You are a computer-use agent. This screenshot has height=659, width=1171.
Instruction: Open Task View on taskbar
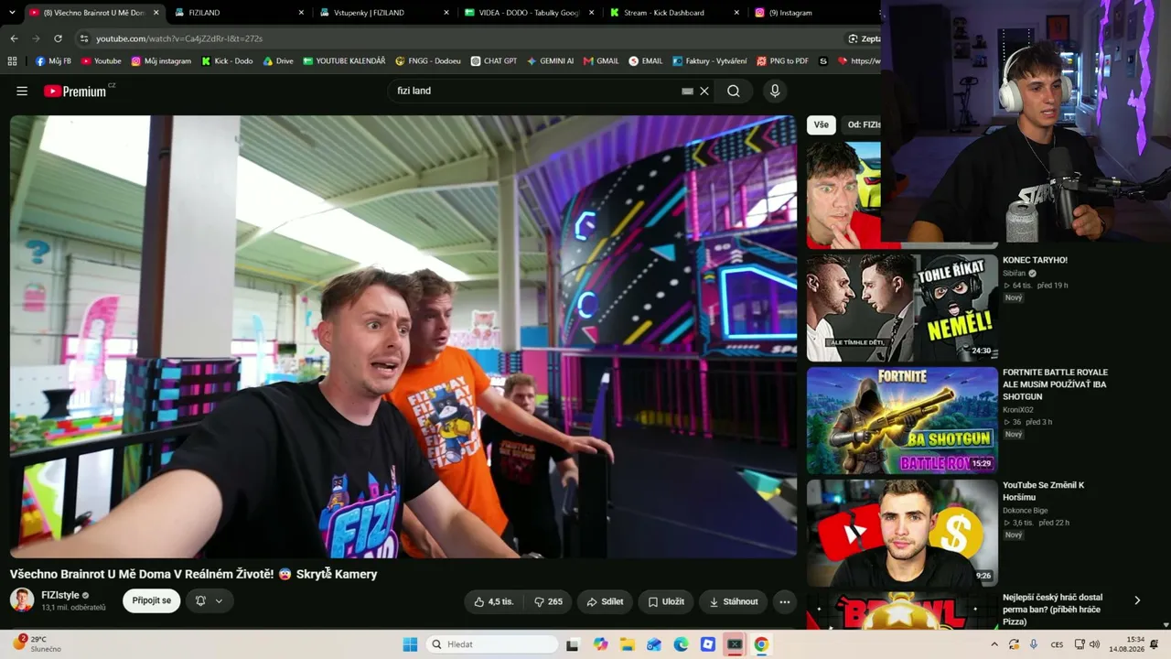[573, 644]
